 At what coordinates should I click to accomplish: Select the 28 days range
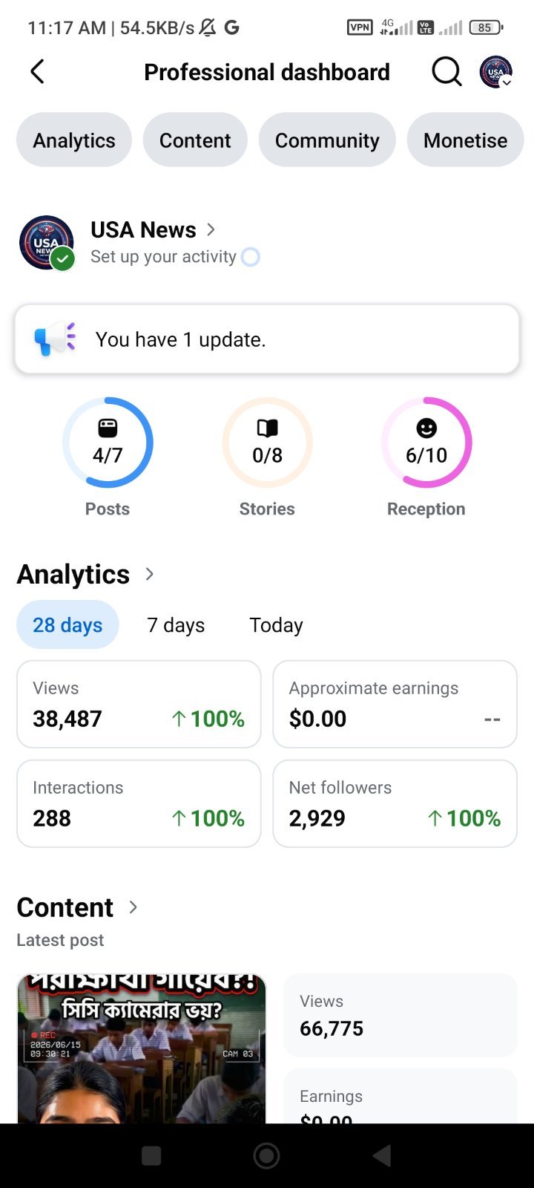pos(67,625)
